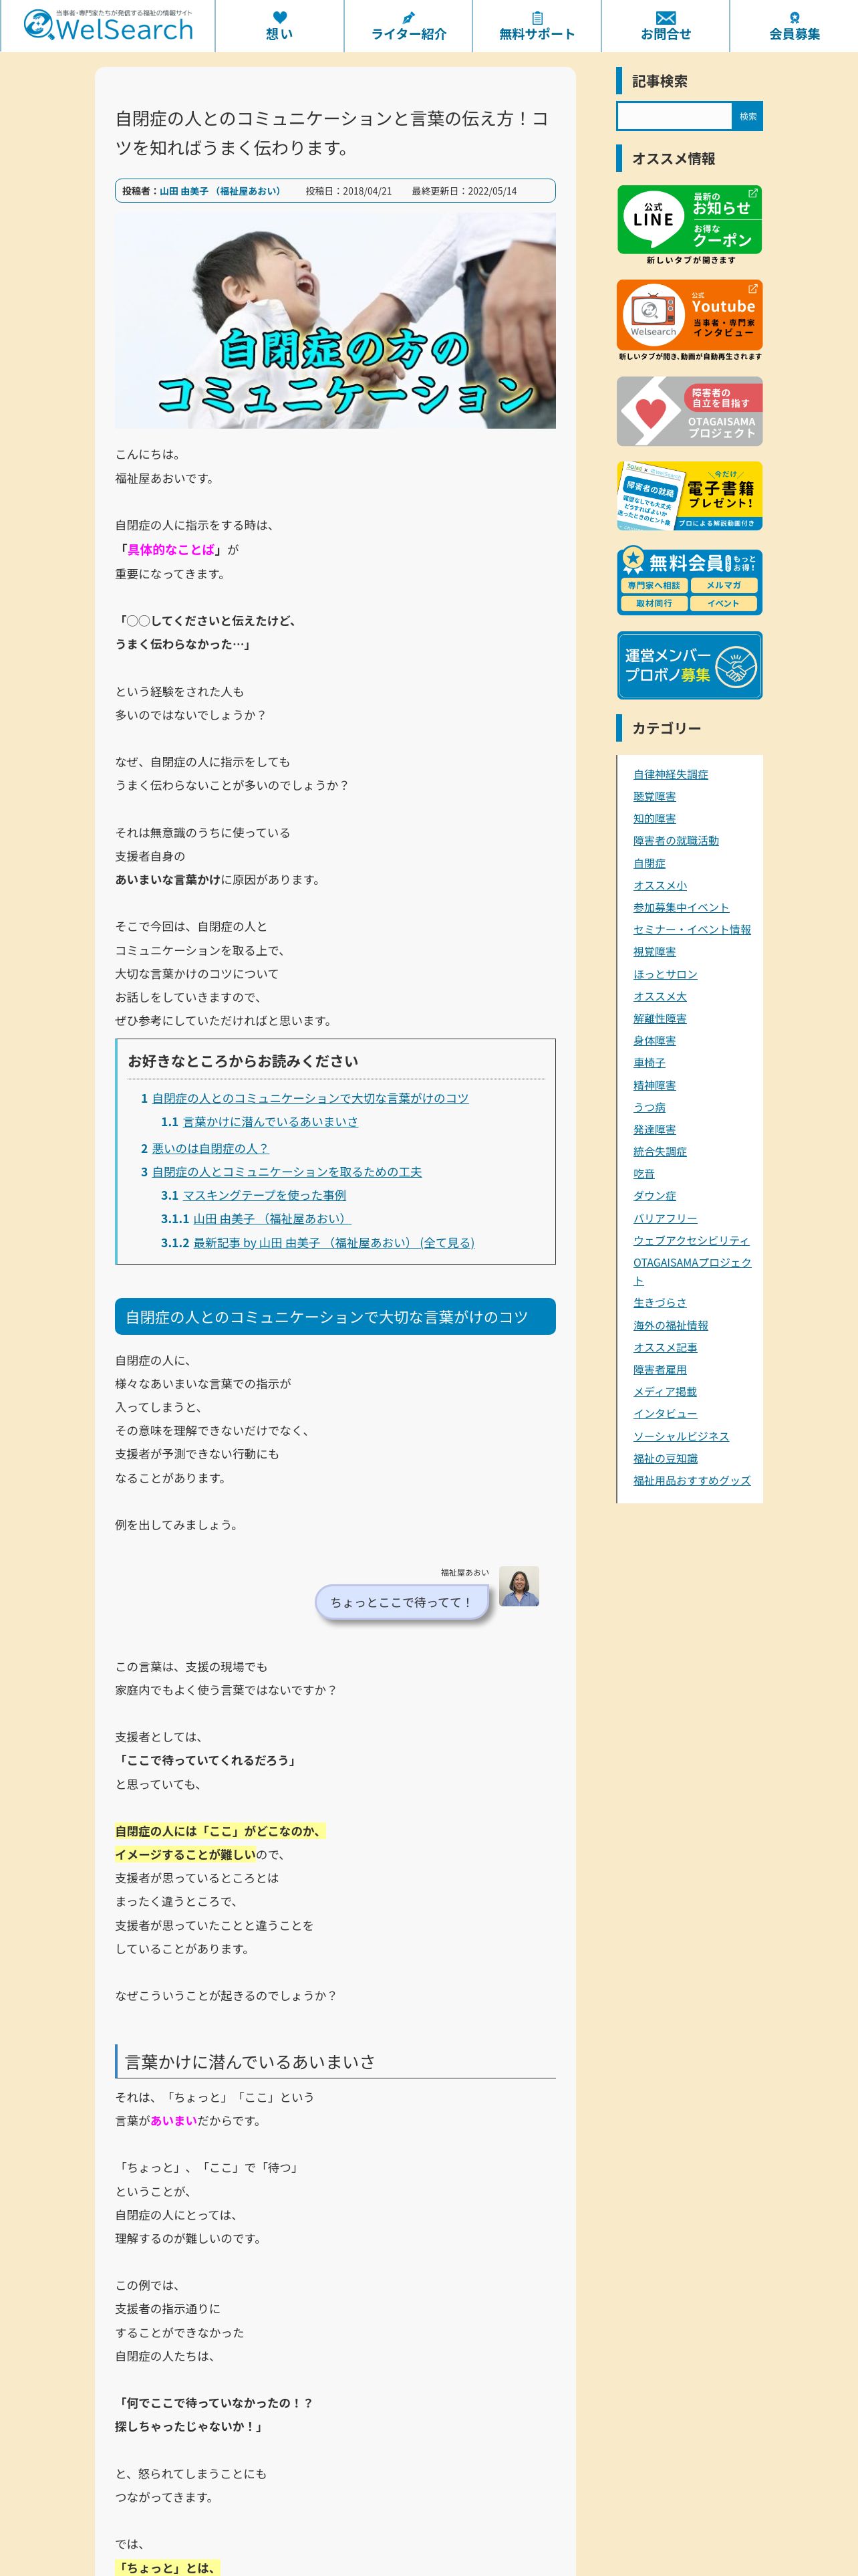Focus the 記事検索 search input field
The image size is (858, 2576).
pyautogui.click(x=674, y=116)
